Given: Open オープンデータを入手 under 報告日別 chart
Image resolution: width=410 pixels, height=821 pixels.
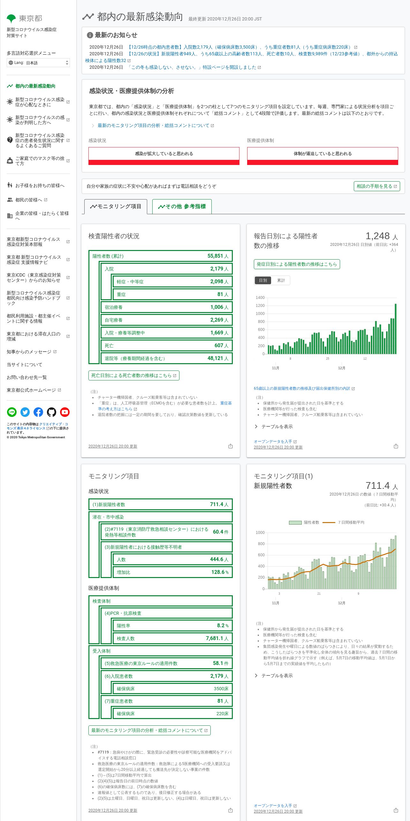Looking at the screenshot, I should 275,442.
